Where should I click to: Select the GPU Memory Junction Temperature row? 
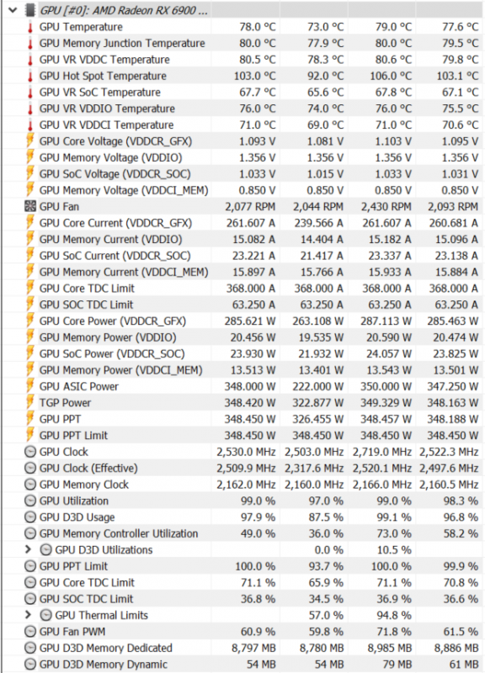243,44
